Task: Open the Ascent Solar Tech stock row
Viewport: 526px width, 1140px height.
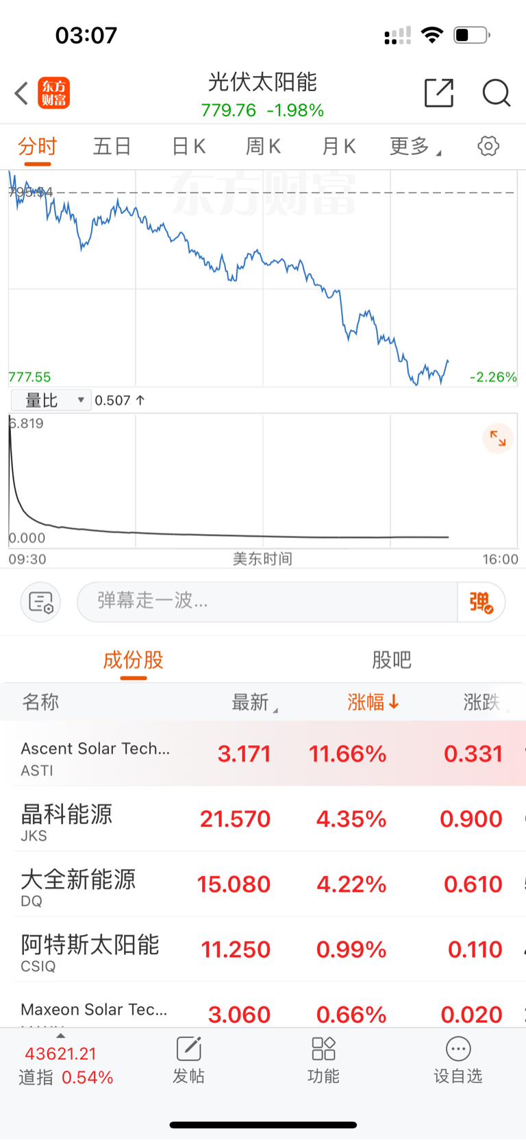Action: tap(263, 753)
